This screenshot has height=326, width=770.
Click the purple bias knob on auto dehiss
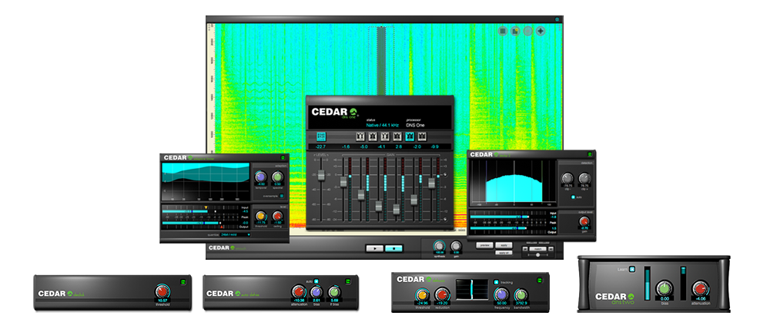point(316,292)
